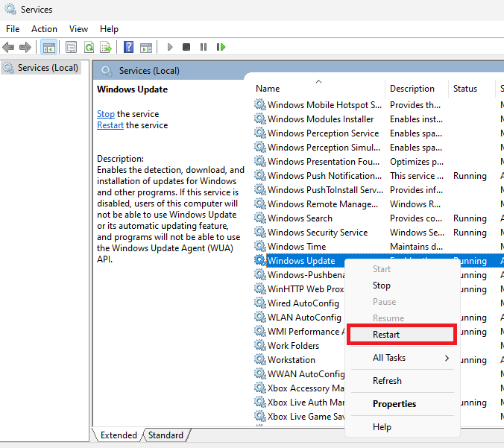
Task: Click the Back arrow toolbar icon
Action: (x=9, y=47)
